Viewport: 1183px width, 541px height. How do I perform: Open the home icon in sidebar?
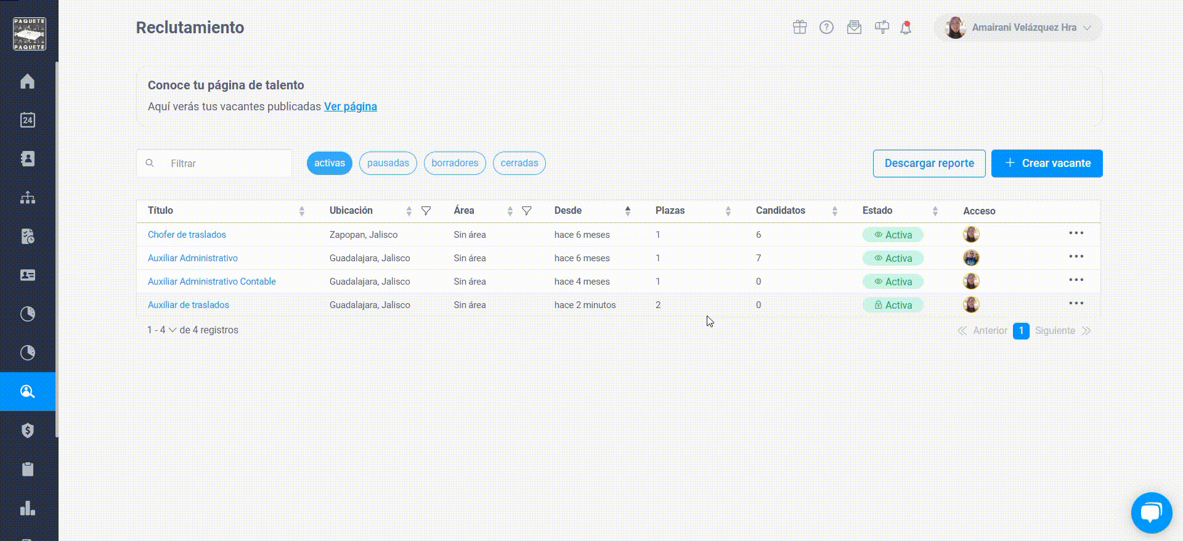pyautogui.click(x=27, y=81)
